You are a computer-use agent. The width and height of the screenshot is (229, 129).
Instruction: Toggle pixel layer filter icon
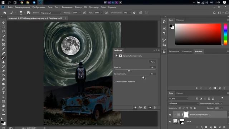(197, 99)
